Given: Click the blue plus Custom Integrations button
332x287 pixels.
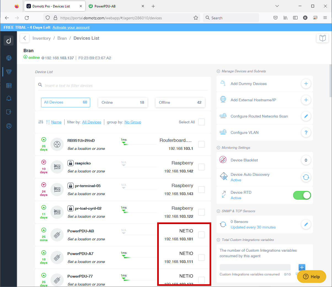Looking at the screenshot, I should (x=302, y=267).
